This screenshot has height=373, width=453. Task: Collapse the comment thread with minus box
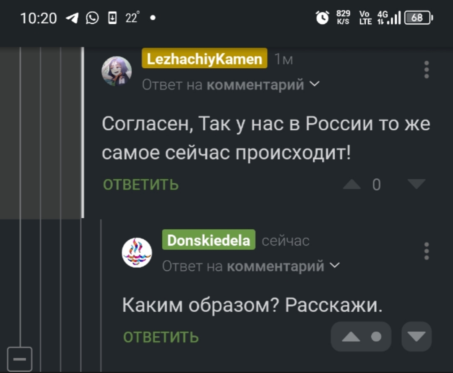coord(19,359)
